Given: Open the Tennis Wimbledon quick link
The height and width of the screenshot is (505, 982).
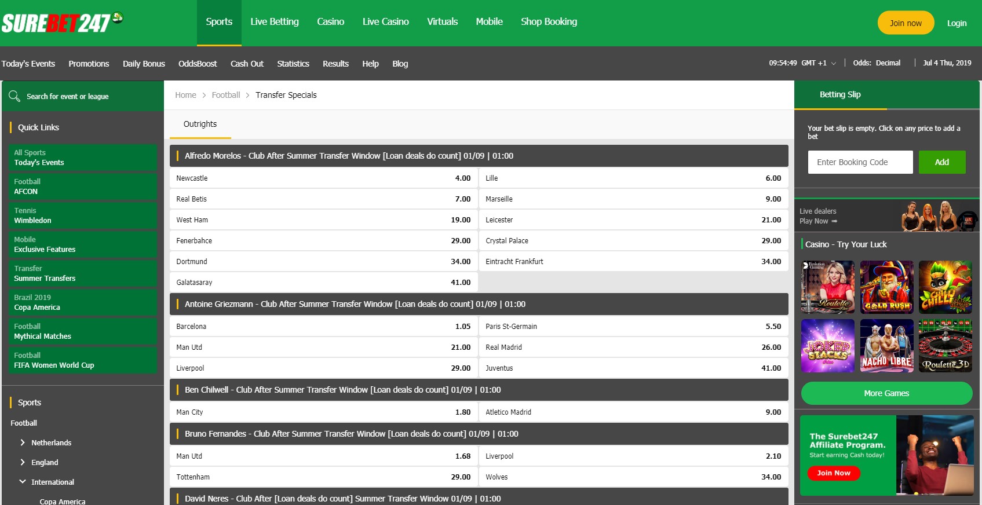Looking at the screenshot, I should pyautogui.click(x=83, y=215).
